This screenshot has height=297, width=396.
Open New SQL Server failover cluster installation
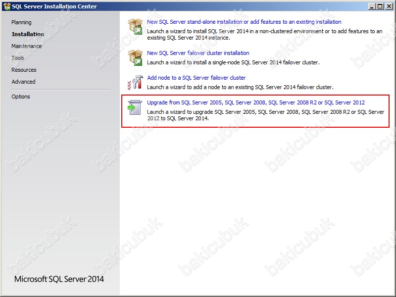click(198, 53)
